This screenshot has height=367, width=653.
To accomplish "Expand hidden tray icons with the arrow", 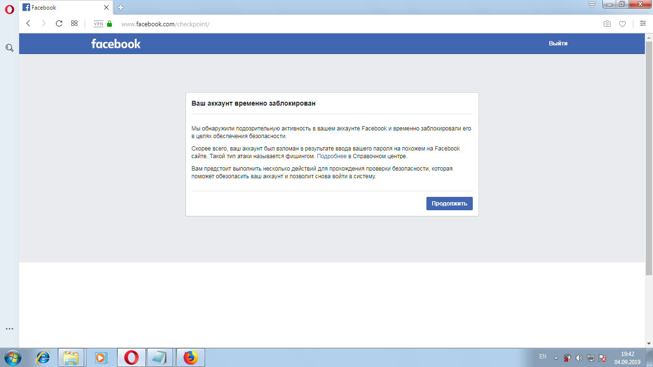I will [x=555, y=357].
